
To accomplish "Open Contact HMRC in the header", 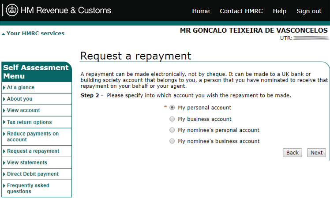I will [x=241, y=11].
